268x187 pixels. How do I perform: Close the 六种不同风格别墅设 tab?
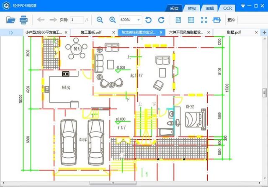pos(209,32)
